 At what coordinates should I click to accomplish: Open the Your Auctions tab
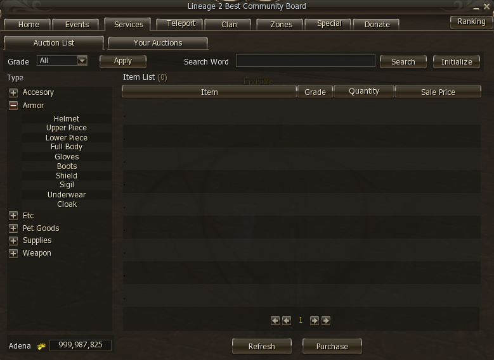(158, 43)
